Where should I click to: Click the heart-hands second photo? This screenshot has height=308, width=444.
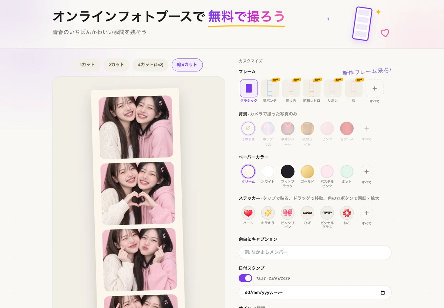click(137, 193)
